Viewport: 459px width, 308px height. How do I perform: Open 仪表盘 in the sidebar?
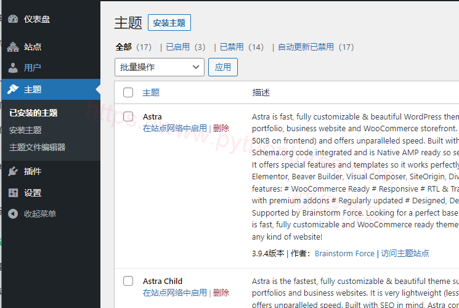[37, 19]
